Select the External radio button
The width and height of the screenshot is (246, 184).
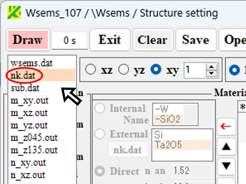pyautogui.click(x=100, y=134)
